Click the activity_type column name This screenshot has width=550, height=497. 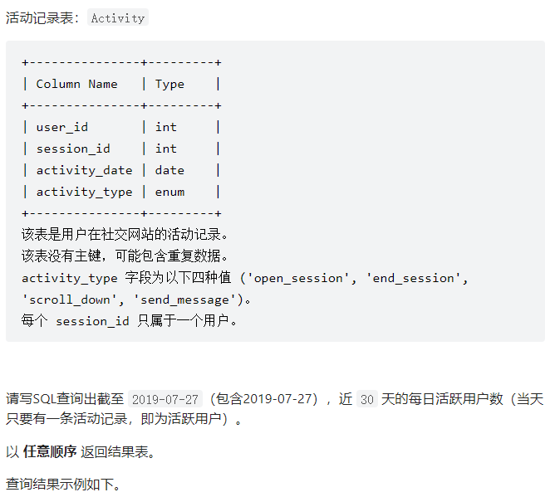point(85,192)
